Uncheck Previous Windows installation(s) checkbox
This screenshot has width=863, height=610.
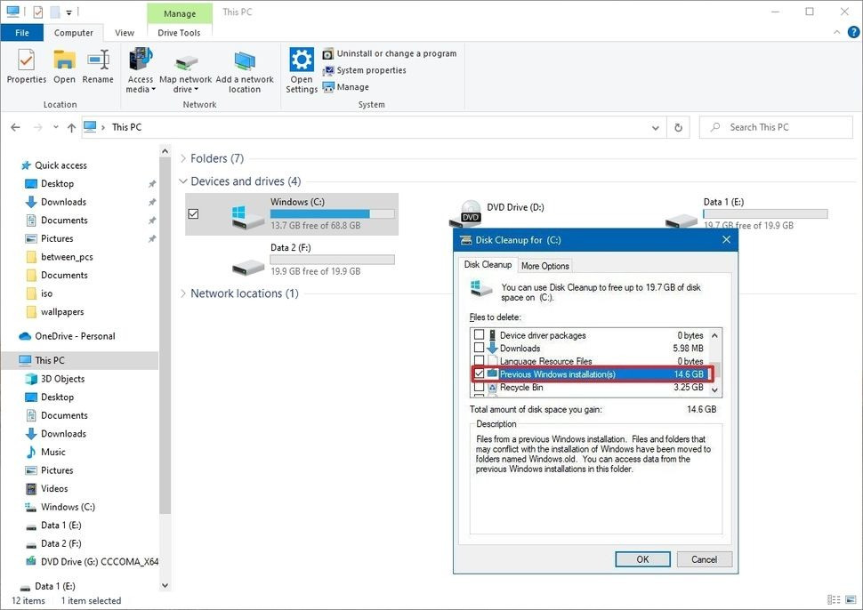pos(480,373)
